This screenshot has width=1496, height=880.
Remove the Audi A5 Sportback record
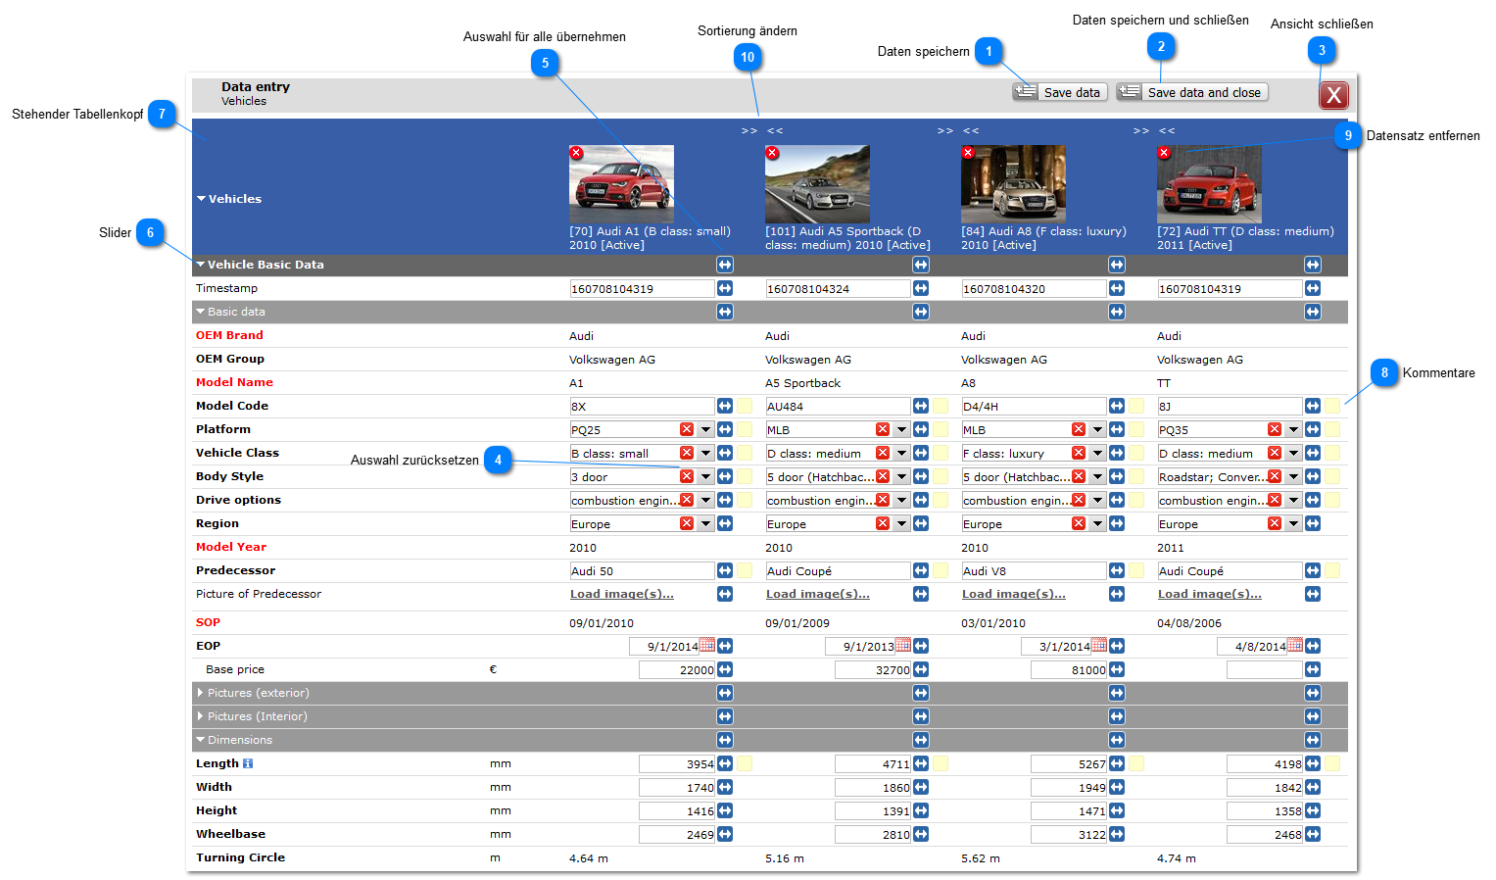coord(772,153)
